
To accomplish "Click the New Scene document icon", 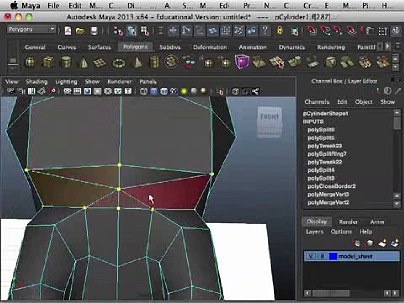I will point(68,31).
